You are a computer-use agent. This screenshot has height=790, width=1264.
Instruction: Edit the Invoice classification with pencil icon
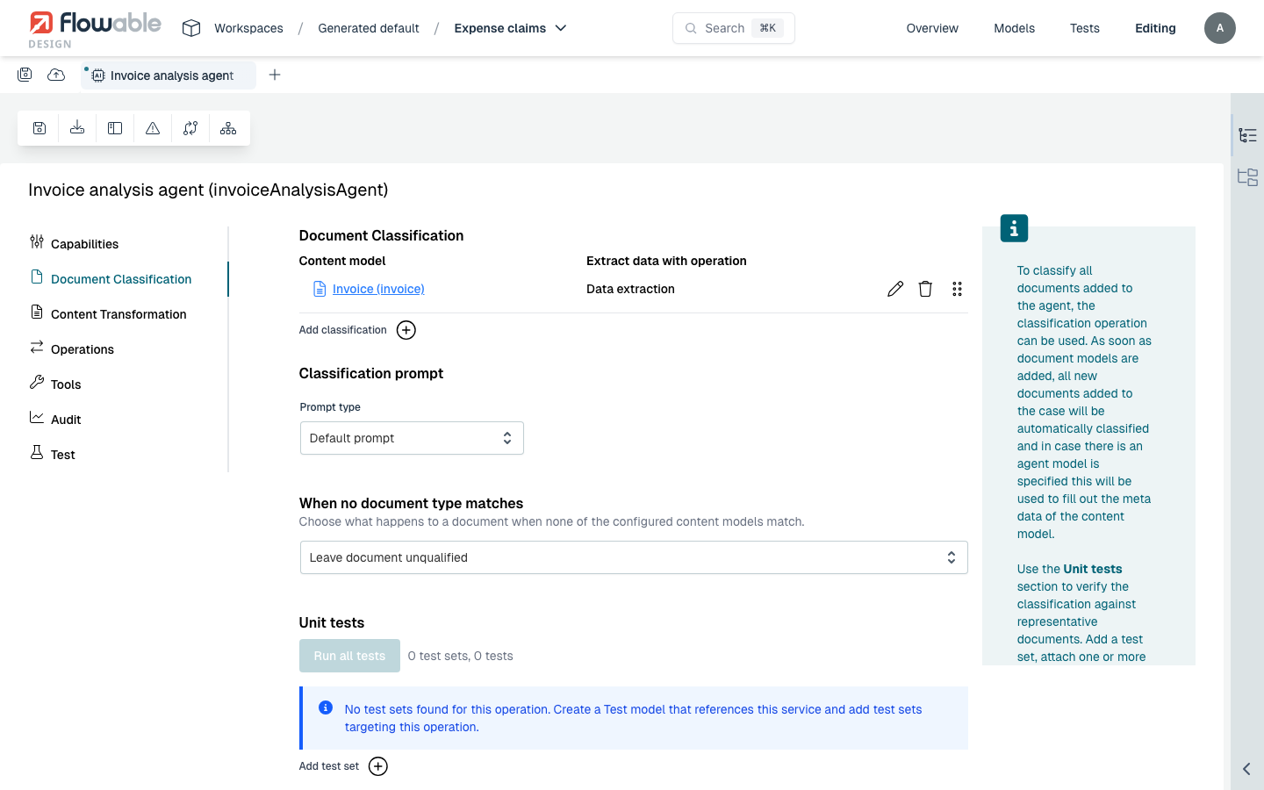pos(895,289)
